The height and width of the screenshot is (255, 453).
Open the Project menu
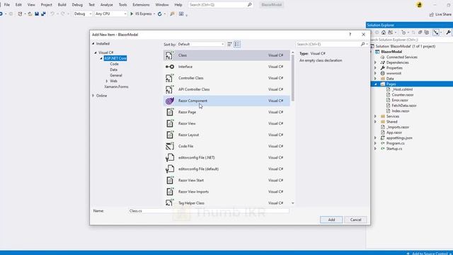point(46,5)
